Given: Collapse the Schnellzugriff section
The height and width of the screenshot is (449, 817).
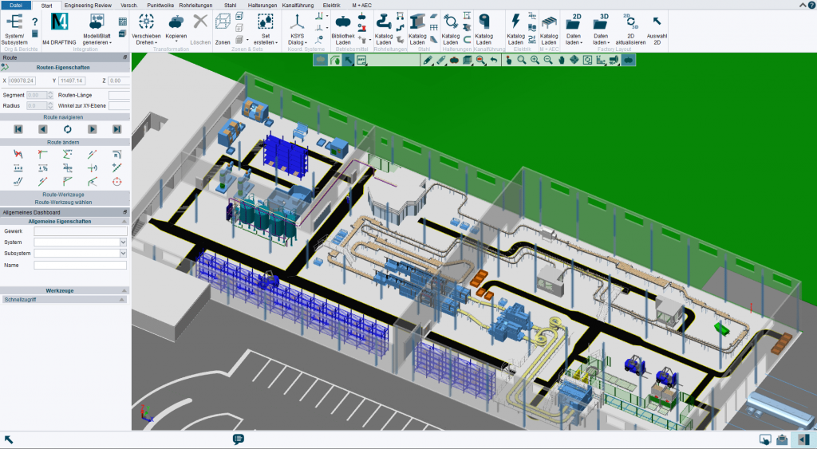Looking at the screenshot, I should pos(122,300).
